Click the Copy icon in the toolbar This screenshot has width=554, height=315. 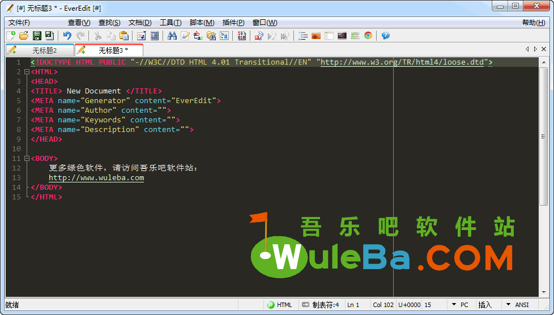(111, 35)
